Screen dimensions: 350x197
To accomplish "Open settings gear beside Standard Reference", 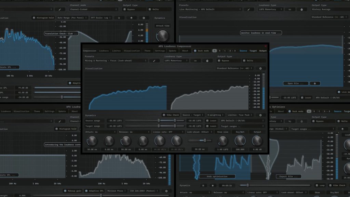I will (x=260, y=68).
